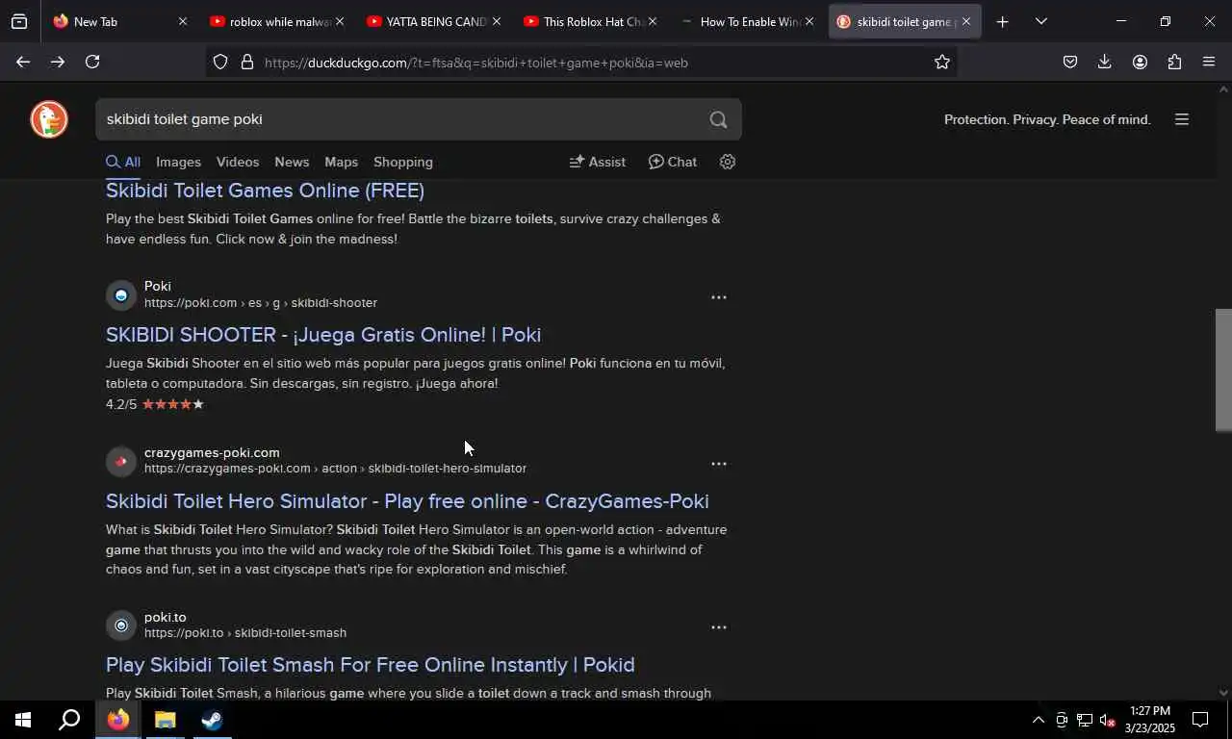Click poki.to site favicon
Viewport: 1232px width, 739px height.
pos(121,625)
